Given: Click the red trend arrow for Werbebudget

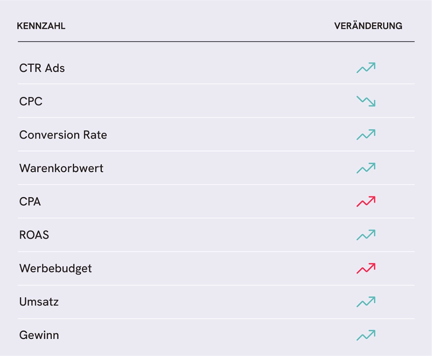Looking at the screenshot, I should (x=366, y=268).
